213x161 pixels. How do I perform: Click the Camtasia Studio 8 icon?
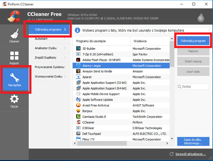[x=78, y=117]
